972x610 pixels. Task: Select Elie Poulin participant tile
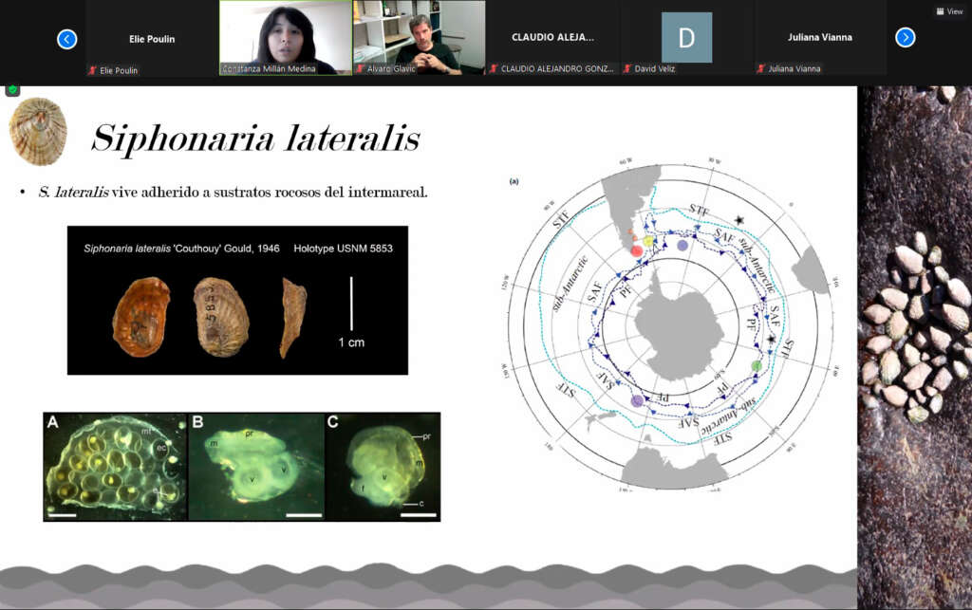click(x=152, y=38)
